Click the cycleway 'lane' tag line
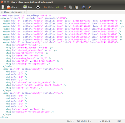Screen dimensions: 125x123 coord(25,109)
